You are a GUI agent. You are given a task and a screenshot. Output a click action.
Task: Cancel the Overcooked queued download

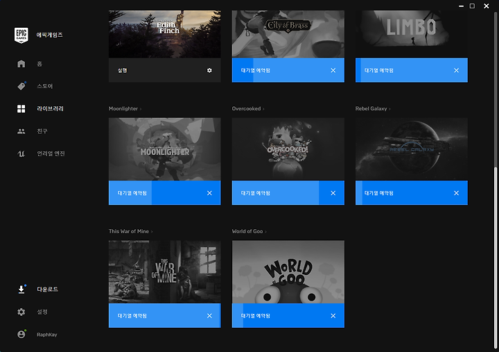coord(333,193)
